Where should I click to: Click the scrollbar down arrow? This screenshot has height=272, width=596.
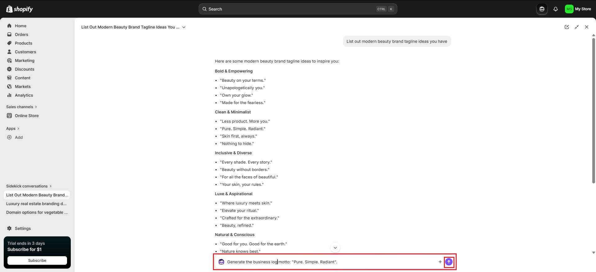(594, 253)
